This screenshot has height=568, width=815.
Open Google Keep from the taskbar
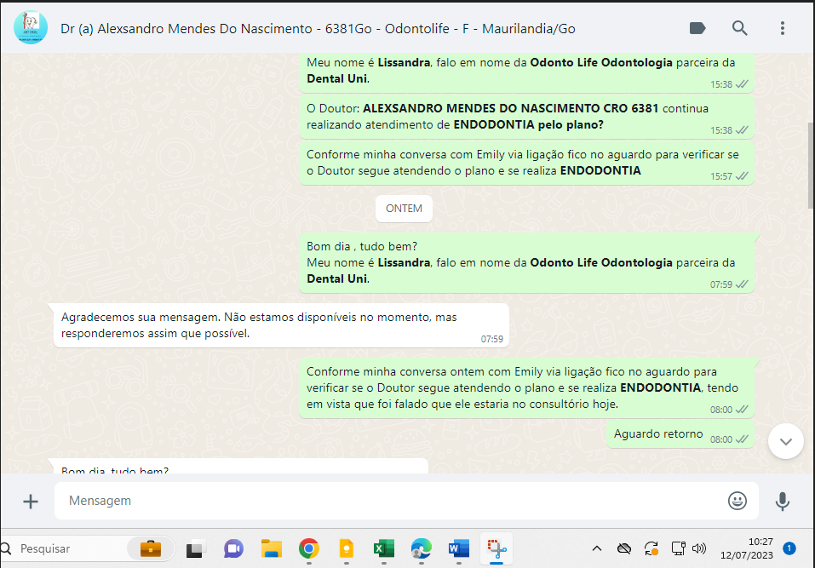[346, 548]
